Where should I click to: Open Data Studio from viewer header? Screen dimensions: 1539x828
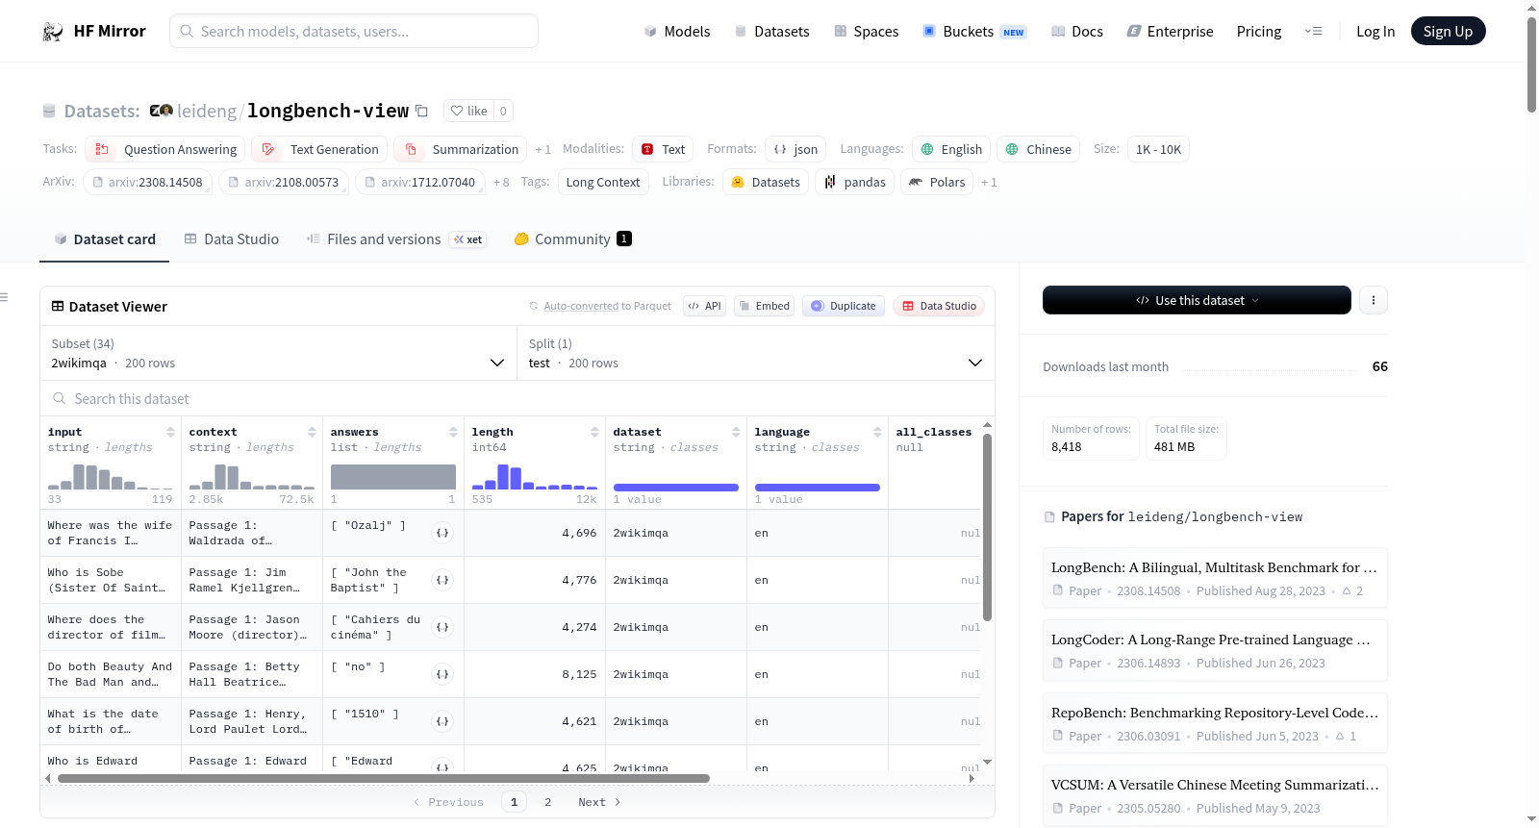tap(939, 306)
